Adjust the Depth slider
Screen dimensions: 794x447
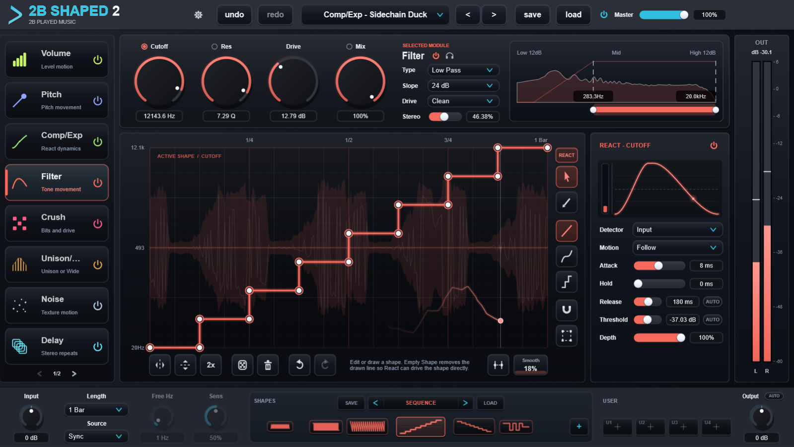click(x=659, y=338)
